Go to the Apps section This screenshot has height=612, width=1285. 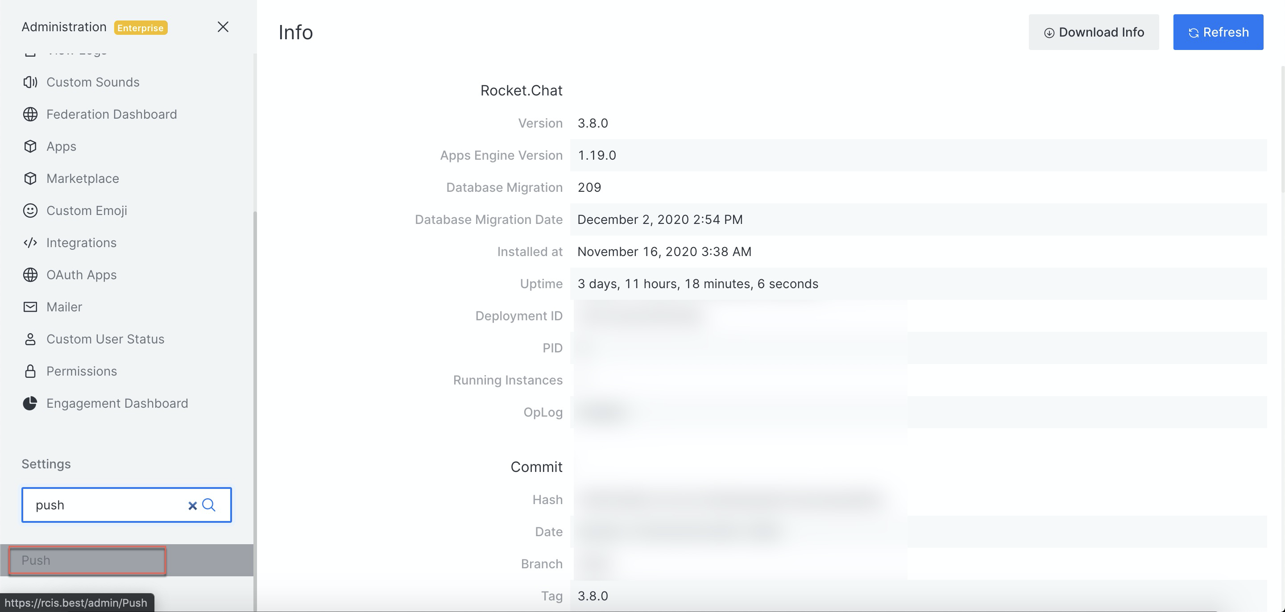pyautogui.click(x=62, y=147)
